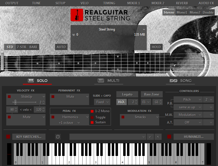This screenshot has width=218, height=166.
Task: Enable the Toggle pedal option
Action: point(92,117)
